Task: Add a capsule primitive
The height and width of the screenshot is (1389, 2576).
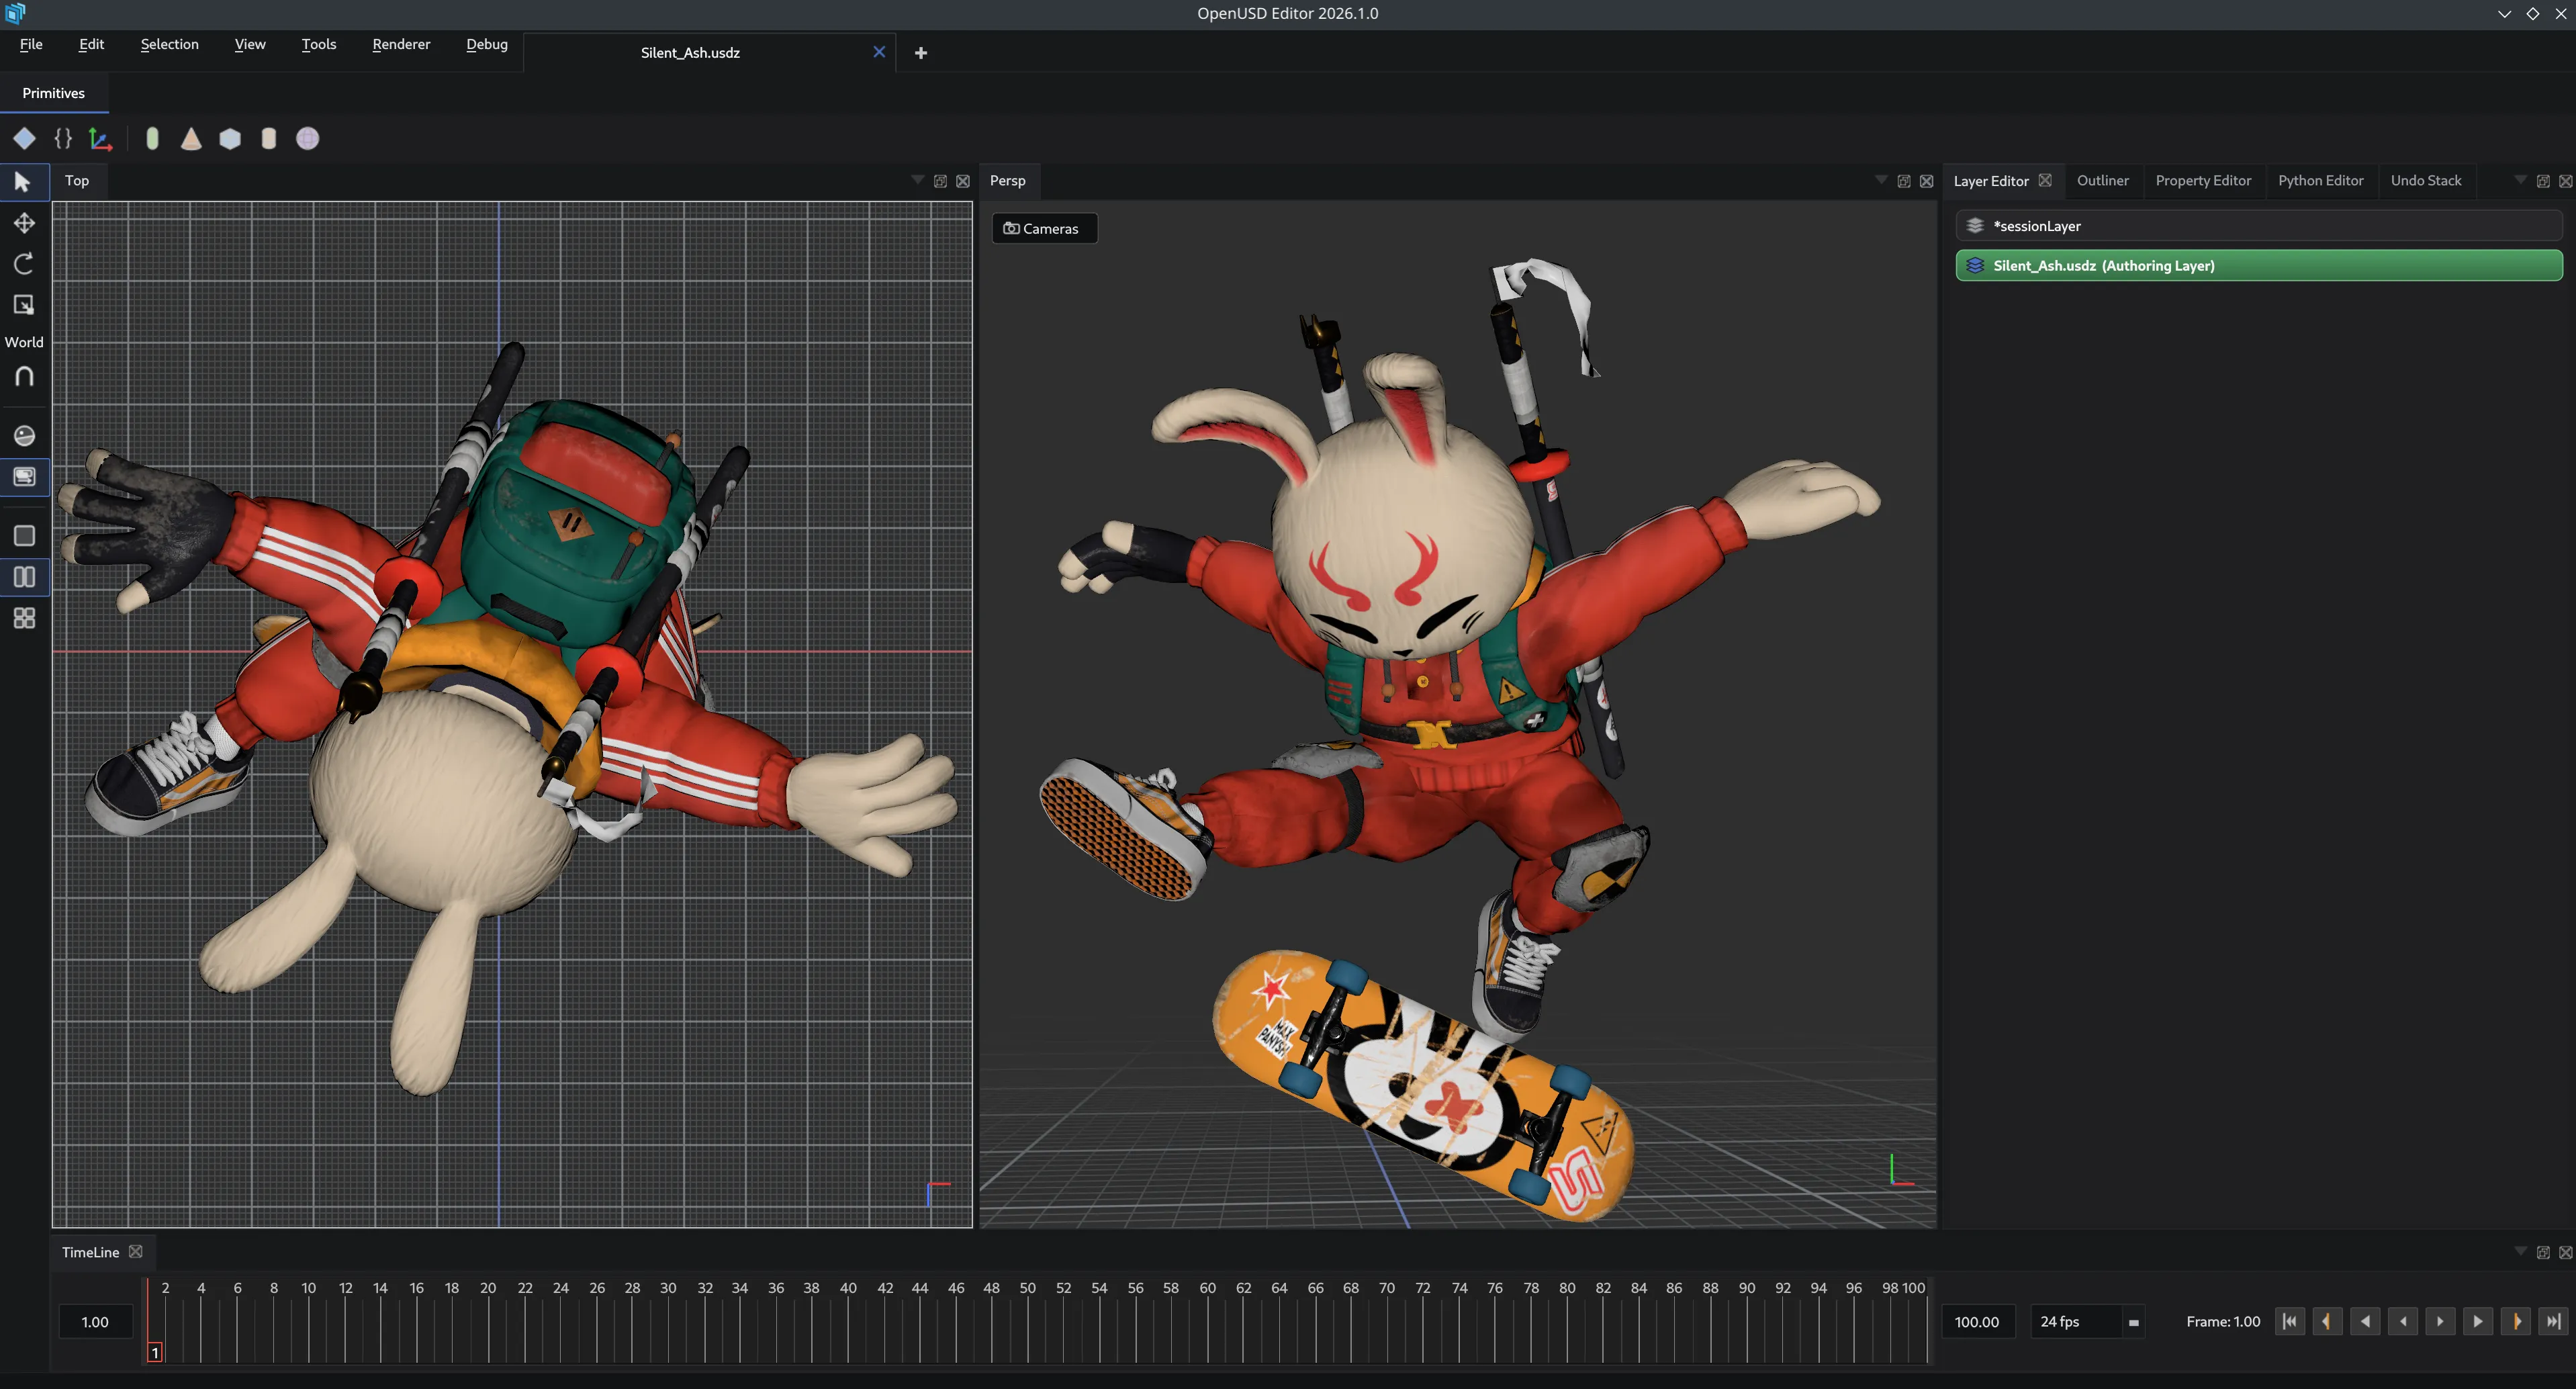Action: click(152, 138)
